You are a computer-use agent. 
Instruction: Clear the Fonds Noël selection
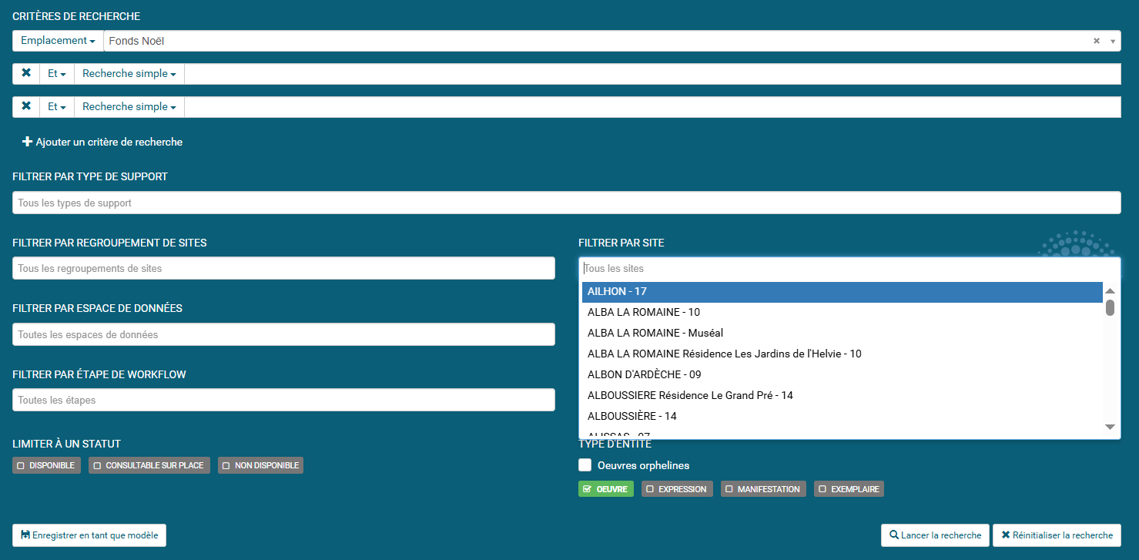pyautogui.click(x=1097, y=41)
